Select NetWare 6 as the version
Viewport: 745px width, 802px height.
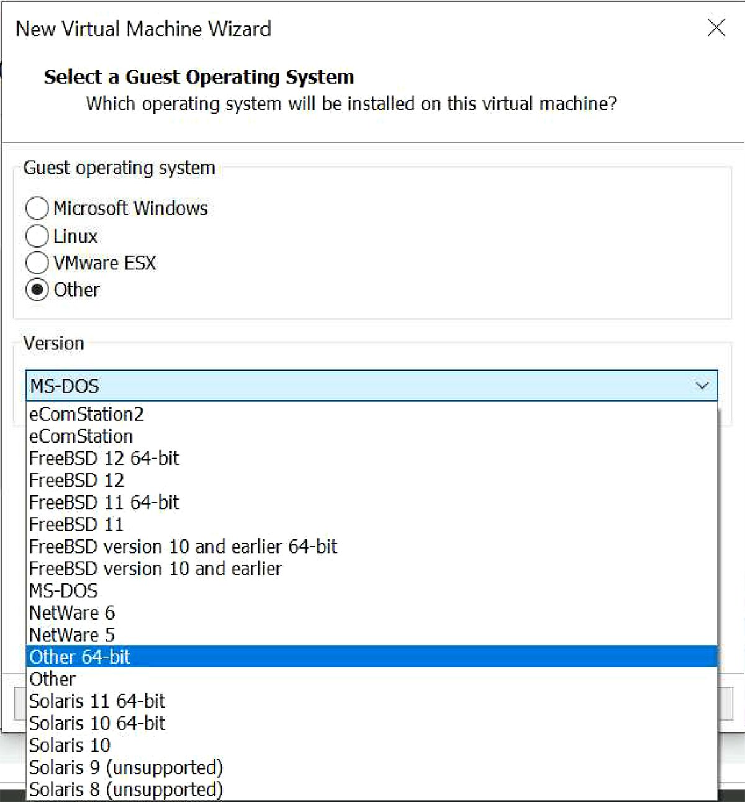(72, 613)
